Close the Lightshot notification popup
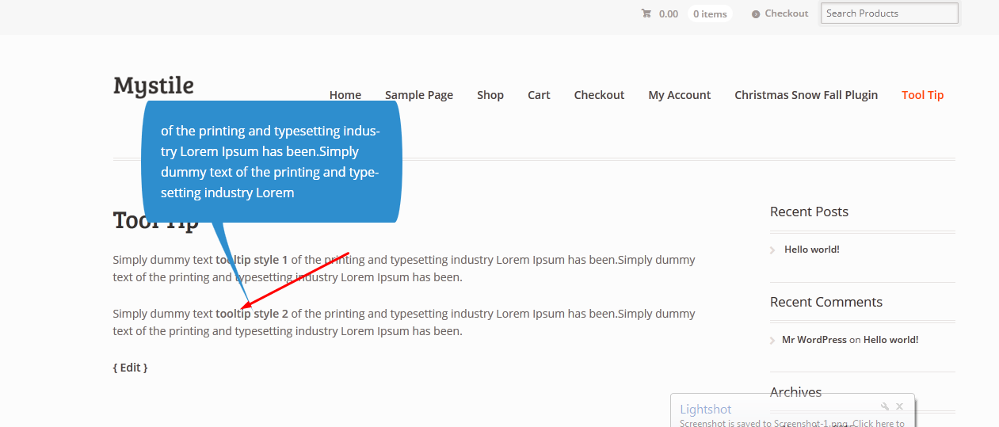The width and height of the screenshot is (999, 427). 900,406
